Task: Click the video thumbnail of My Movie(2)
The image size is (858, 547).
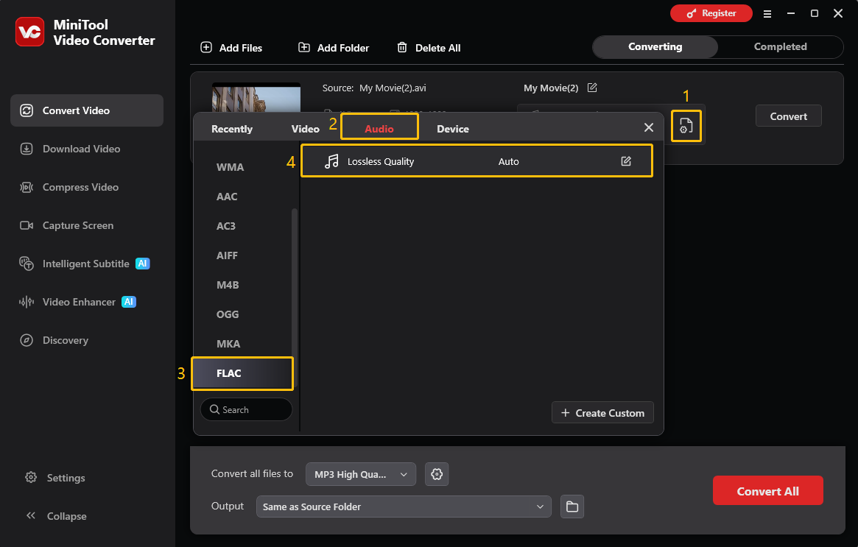Action: click(256, 97)
